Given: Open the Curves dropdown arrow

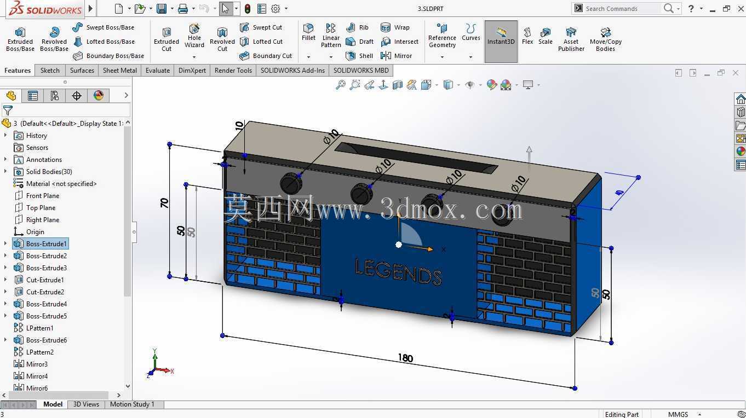Looking at the screenshot, I should (x=470, y=57).
